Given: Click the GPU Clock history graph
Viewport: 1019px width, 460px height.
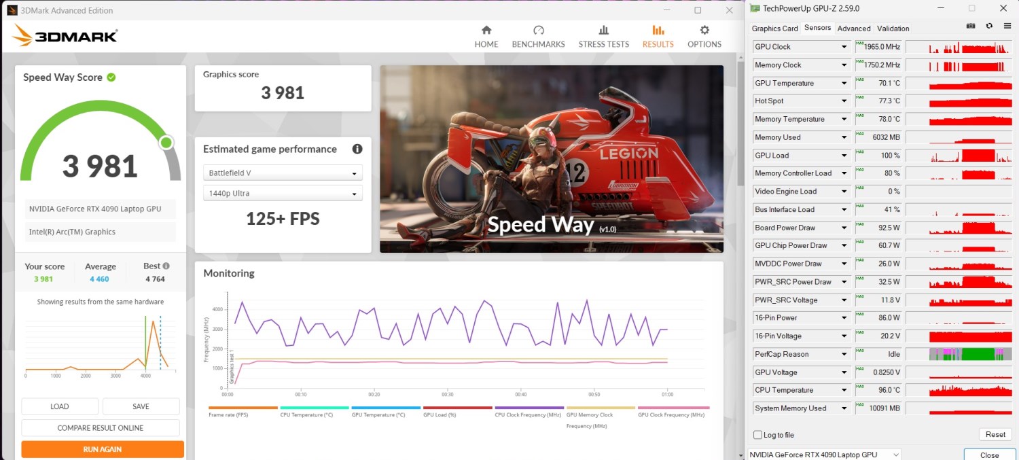Looking at the screenshot, I should (x=959, y=47).
